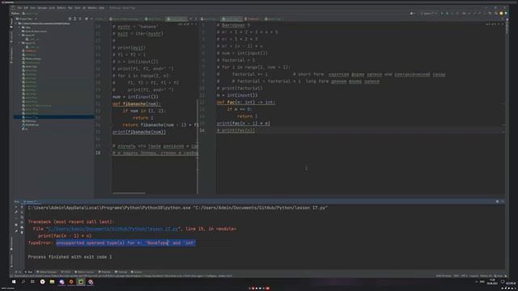Toggle the pin tab icon in Run panel
The height and width of the screenshot is (291, 518).
click(16, 231)
